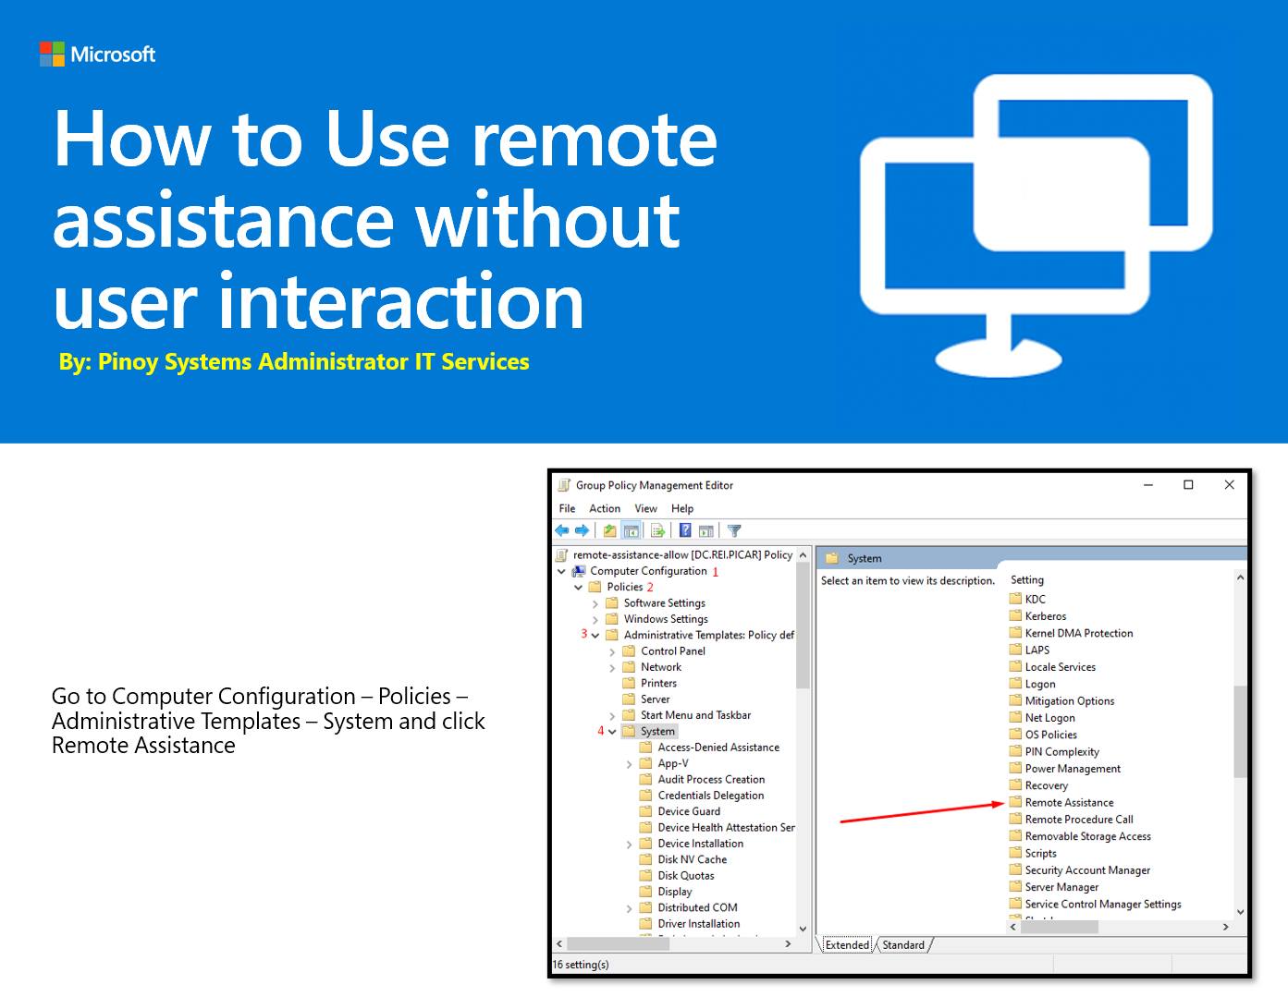Click the Export List toolbar icon
Screen dimensions: 1288x997
[658, 530]
